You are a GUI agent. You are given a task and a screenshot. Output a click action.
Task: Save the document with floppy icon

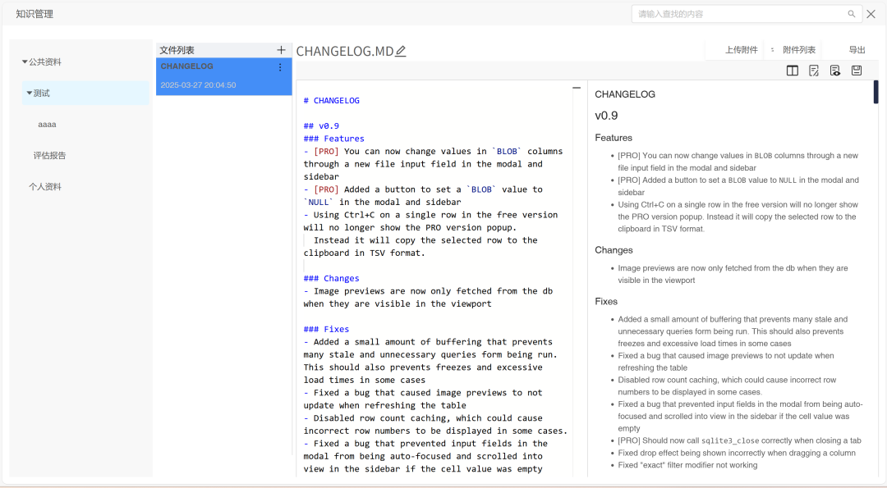click(x=857, y=71)
